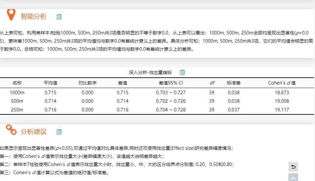Click the df column header
The image size is (315, 181).
212,83
